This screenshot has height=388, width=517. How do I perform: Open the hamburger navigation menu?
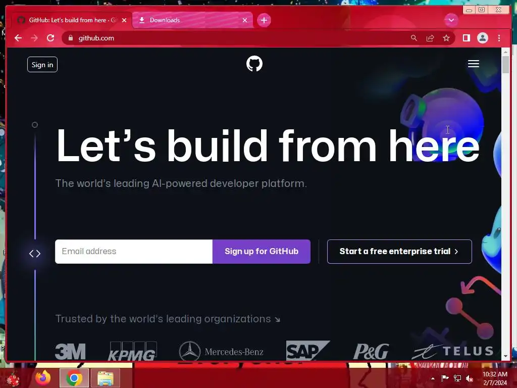tap(473, 64)
